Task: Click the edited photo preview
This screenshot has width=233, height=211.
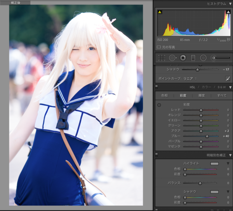Action: click(76, 105)
